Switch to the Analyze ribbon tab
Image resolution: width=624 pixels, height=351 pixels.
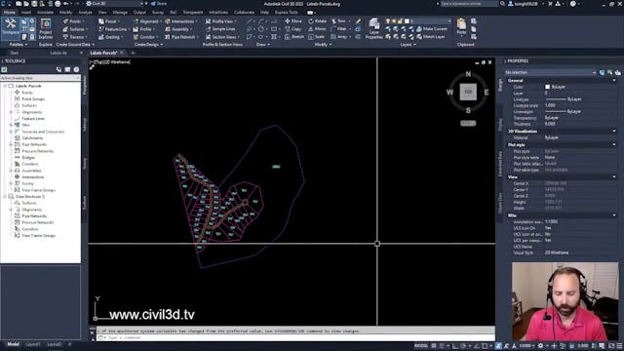point(85,13)
